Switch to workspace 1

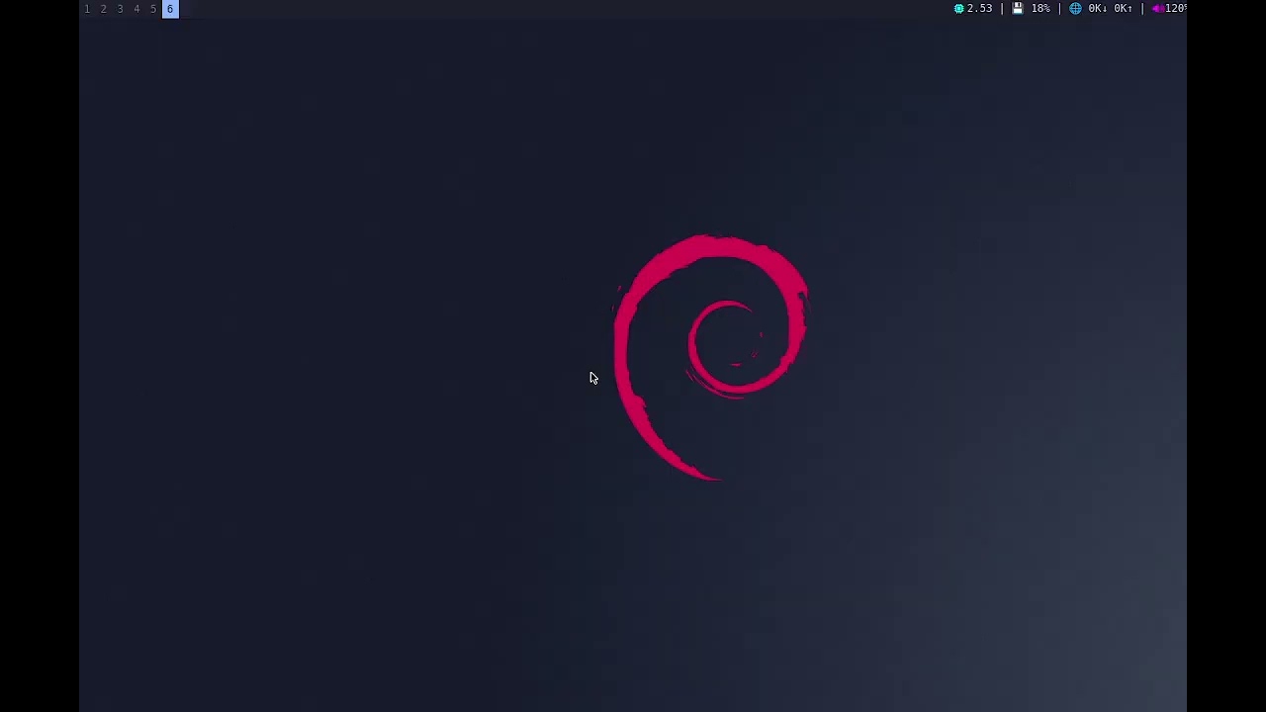point(87,9)
